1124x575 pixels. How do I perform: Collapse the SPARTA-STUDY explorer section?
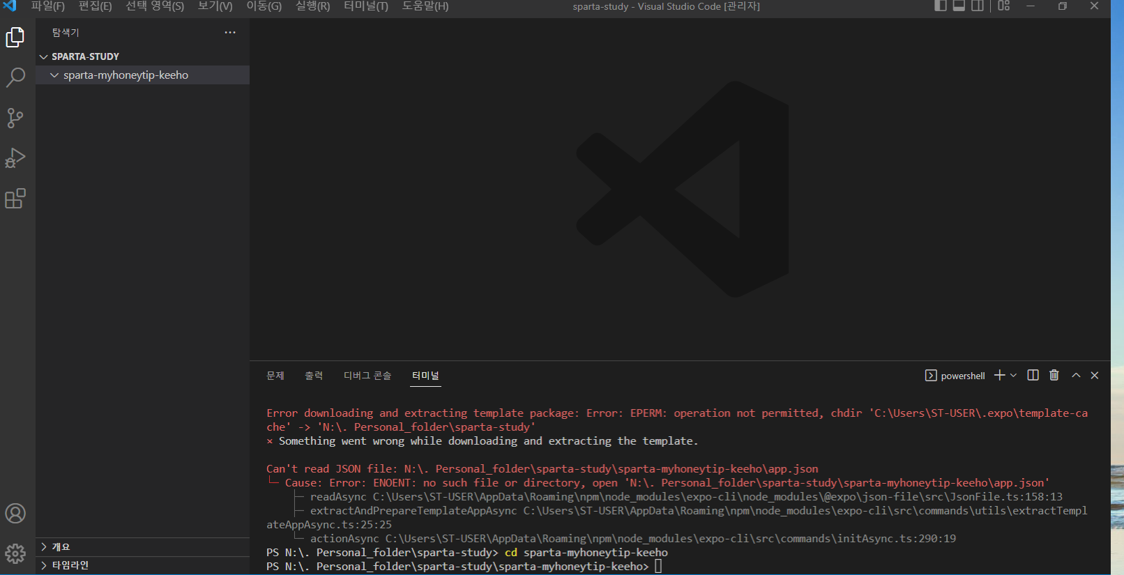coord(143,56)
